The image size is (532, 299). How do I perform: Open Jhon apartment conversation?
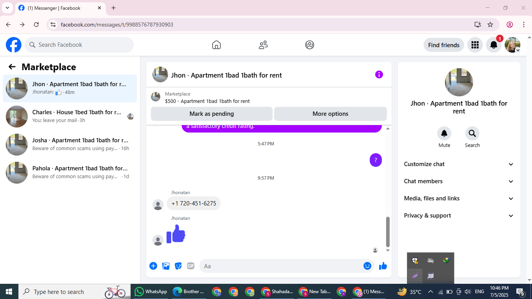70,88
